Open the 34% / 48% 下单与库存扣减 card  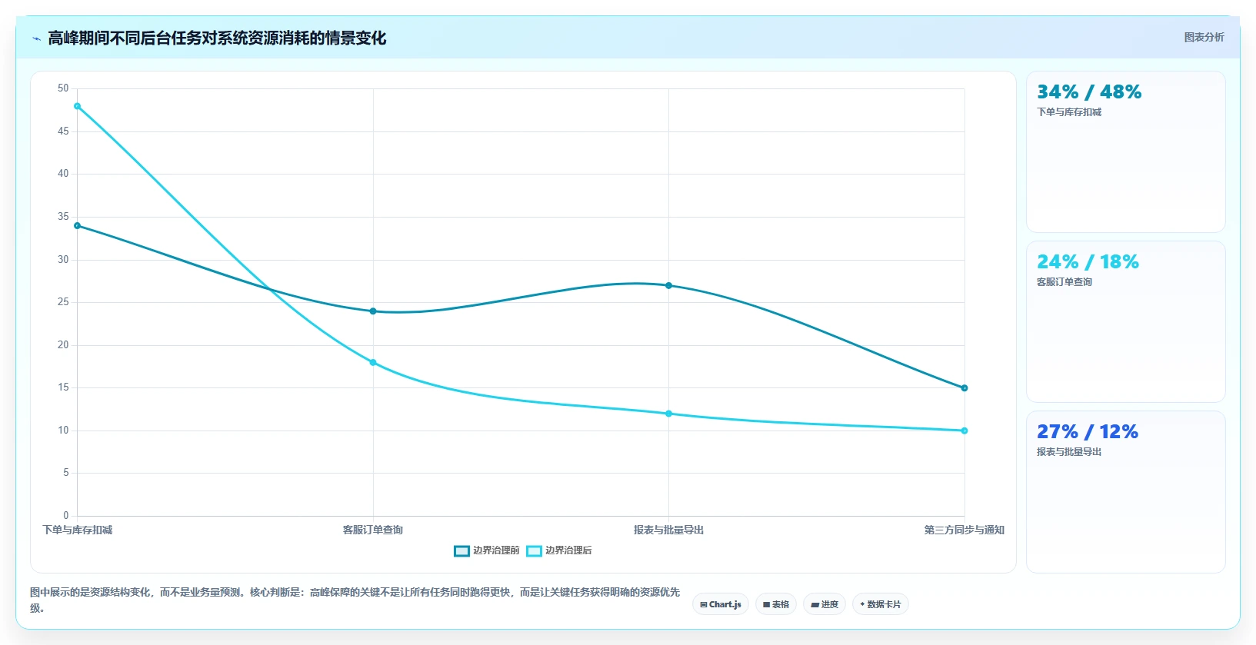pyautogui.click(x=1126, y=152)
